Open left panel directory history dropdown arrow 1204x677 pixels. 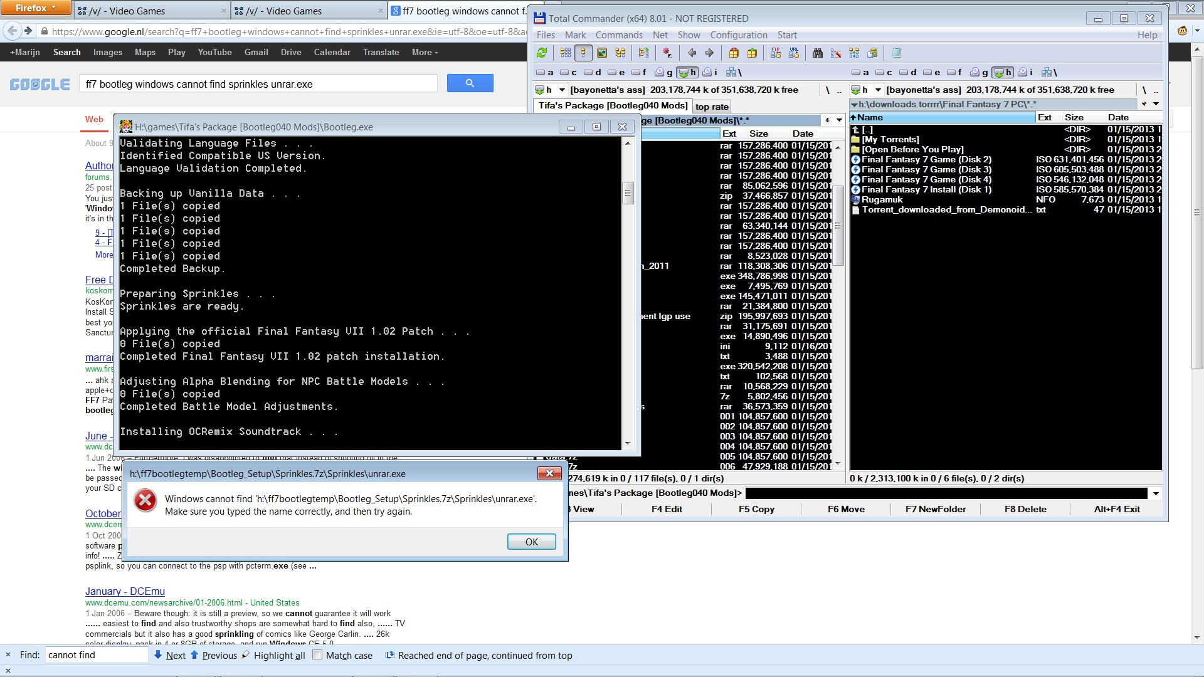point(839,120)
